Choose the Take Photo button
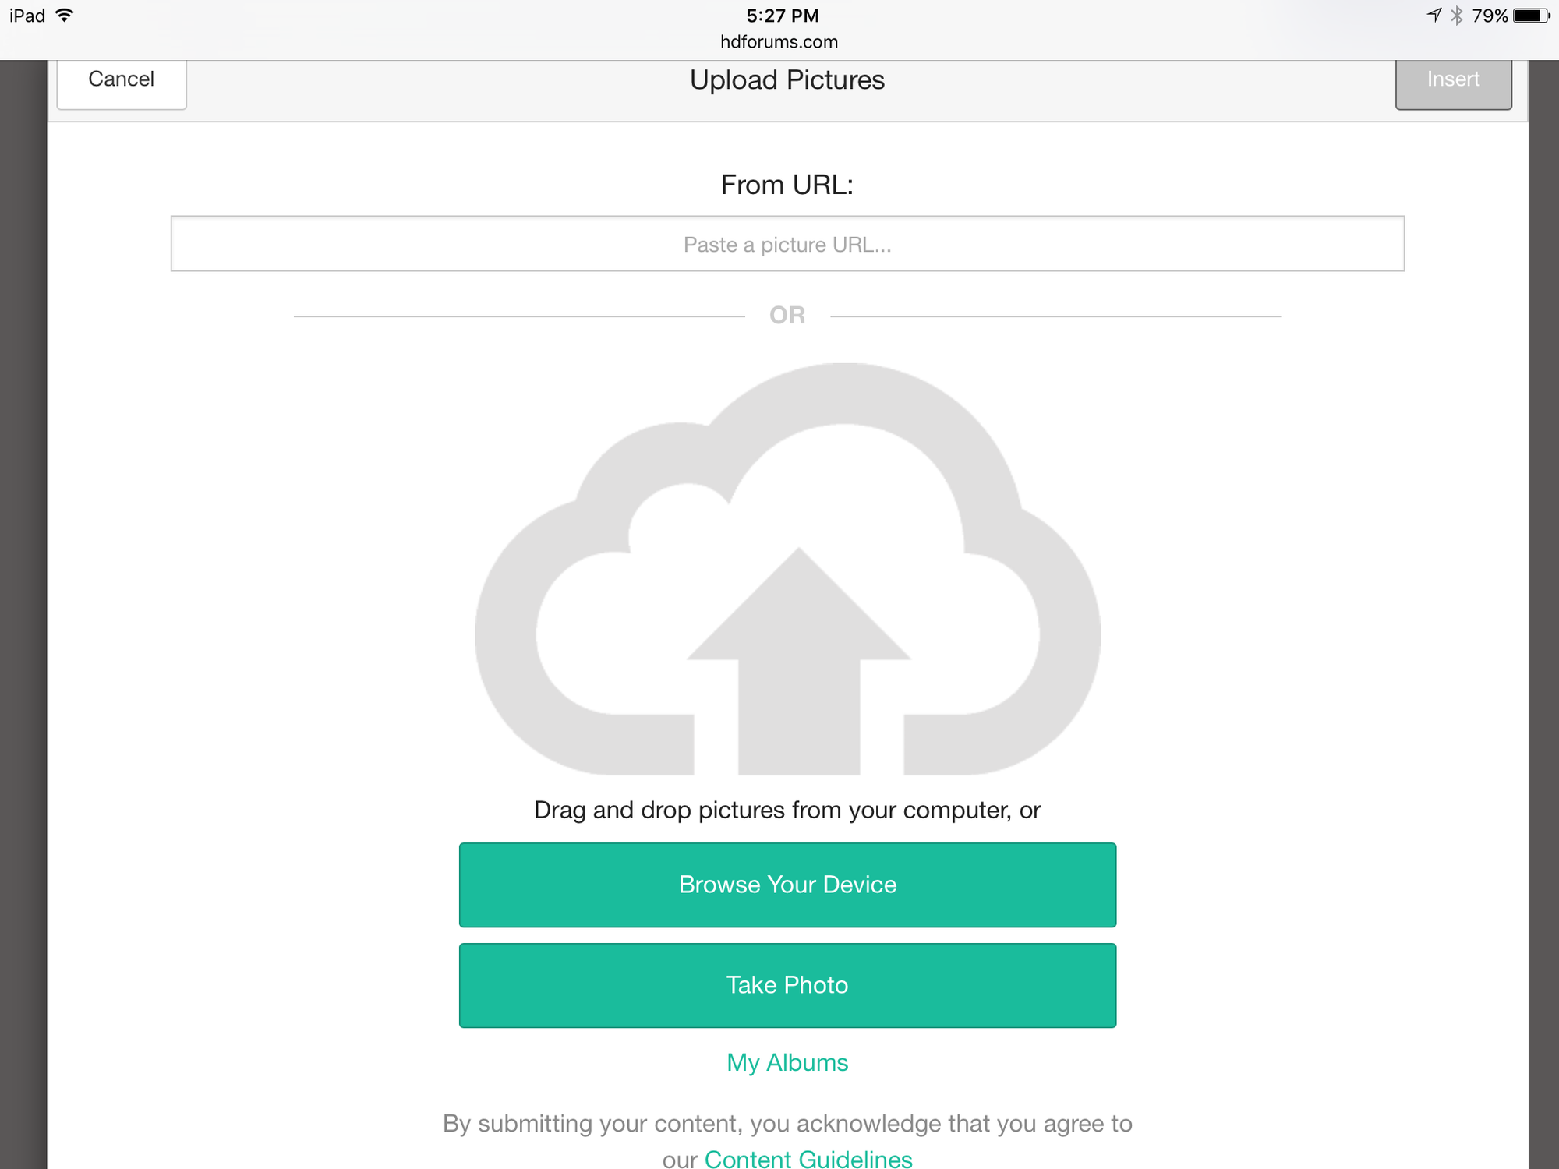This screenshot has width=1559, height=1169. point(787,985)
